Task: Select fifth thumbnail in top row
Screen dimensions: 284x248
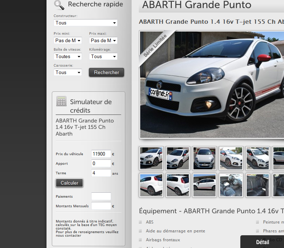Action: tap(258, 158)
